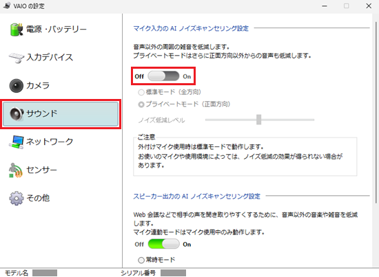
Task: Select 標準モード(全方向) radio button
Action: tap(141, 92)
